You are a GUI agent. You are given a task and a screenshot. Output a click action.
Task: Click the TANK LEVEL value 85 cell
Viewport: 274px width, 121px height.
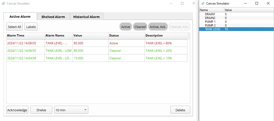pos(226,29)
